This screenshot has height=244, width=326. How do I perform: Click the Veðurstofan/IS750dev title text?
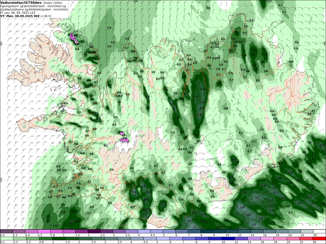point(21,3)
